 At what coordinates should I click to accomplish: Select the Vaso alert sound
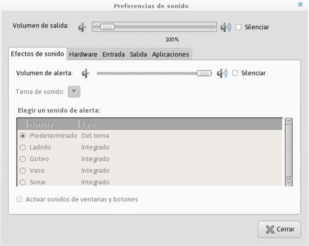click(x=23, y=171)
